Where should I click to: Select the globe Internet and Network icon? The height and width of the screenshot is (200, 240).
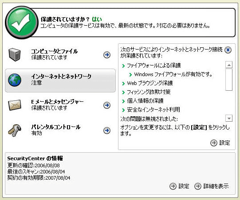click(x=15, y=80)
